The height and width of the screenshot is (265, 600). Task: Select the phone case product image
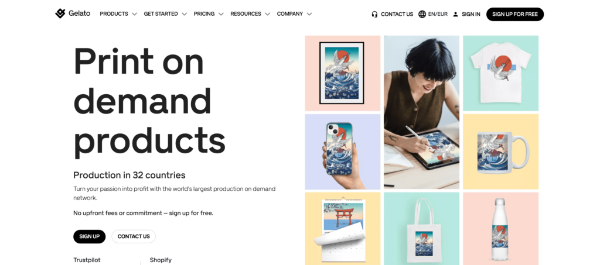point(342,152)
